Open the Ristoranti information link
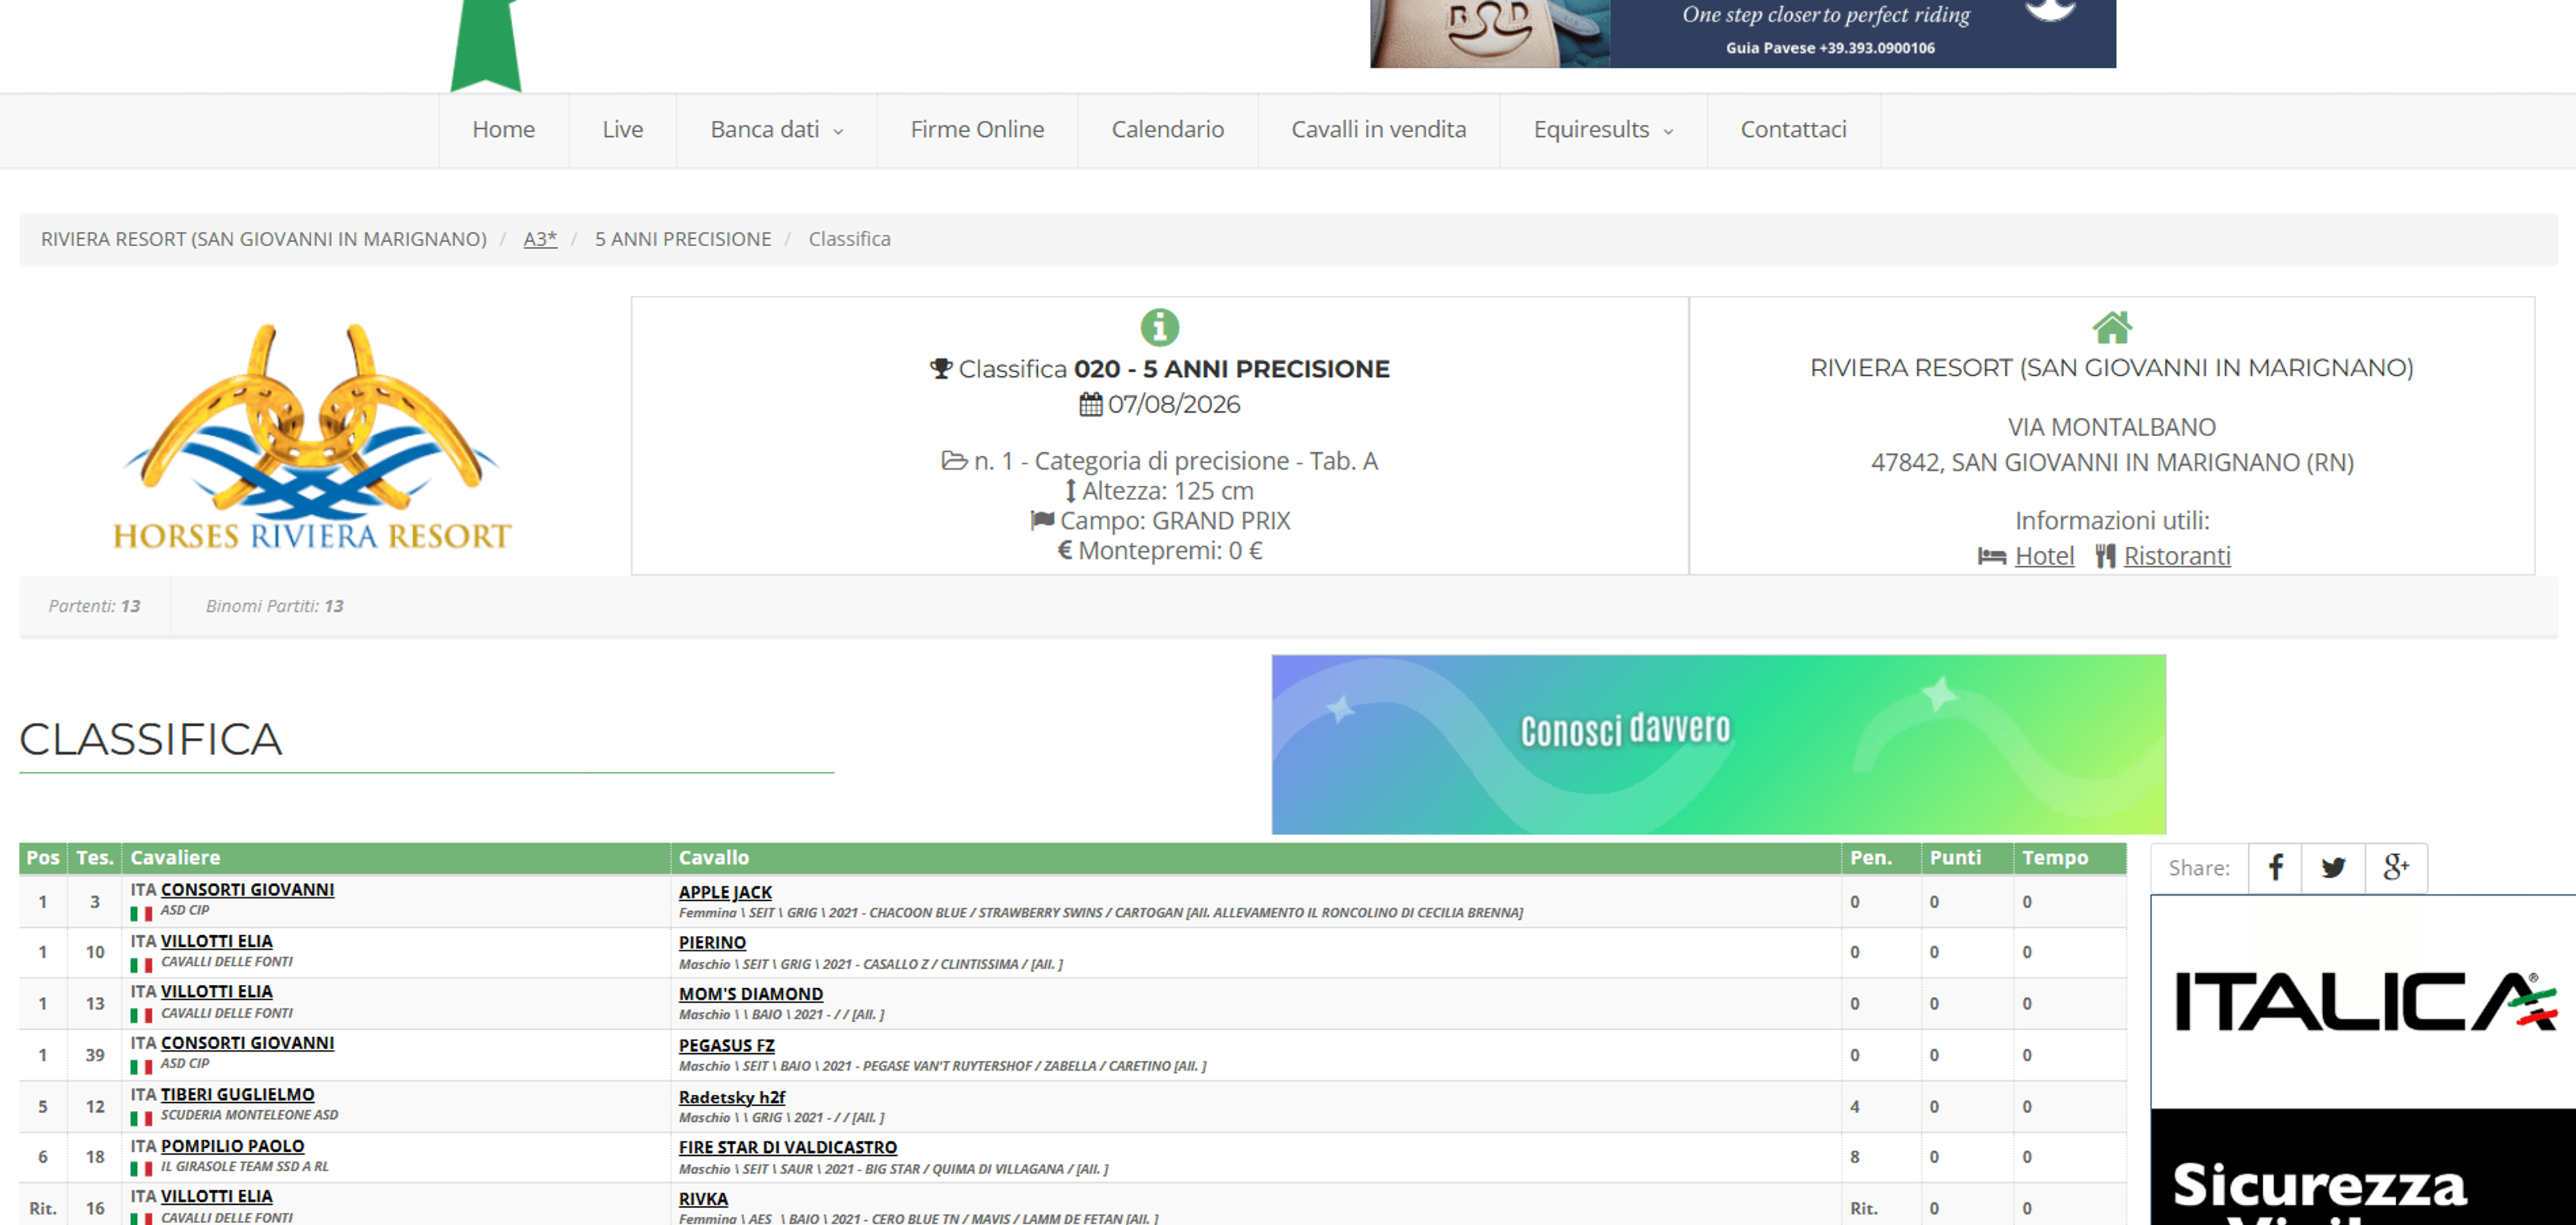This screenshot has height=1225, width=2576. coord(2177,556)
